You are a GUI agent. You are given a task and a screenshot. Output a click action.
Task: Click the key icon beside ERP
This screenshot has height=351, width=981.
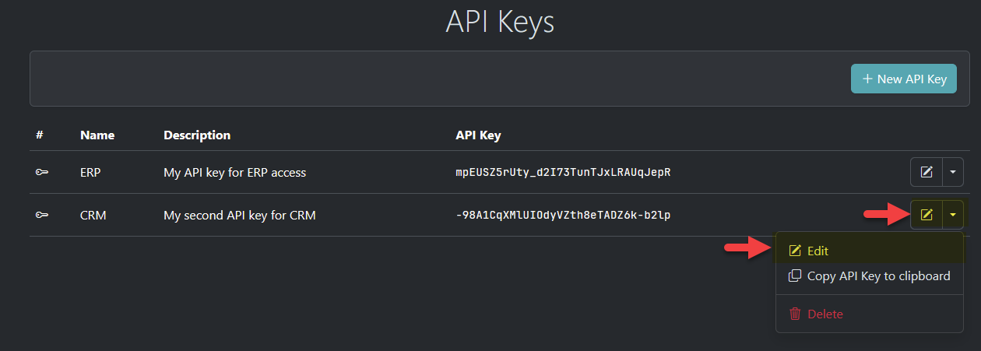[42, 172]
